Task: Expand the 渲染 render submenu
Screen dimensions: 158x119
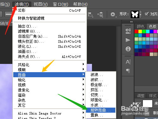Action: 50,95
